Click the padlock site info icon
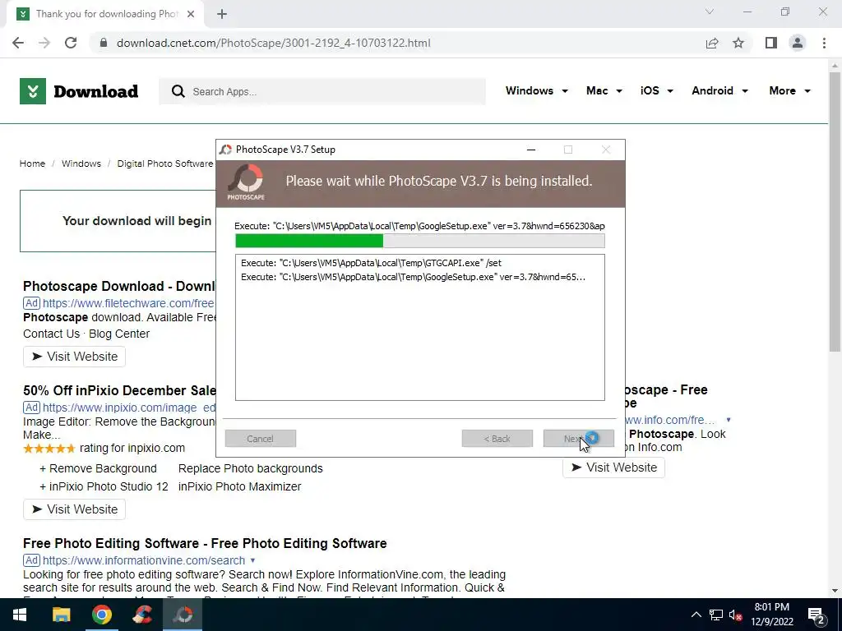Viewport: 842px width, 631px height. click(x=104, y=43)
